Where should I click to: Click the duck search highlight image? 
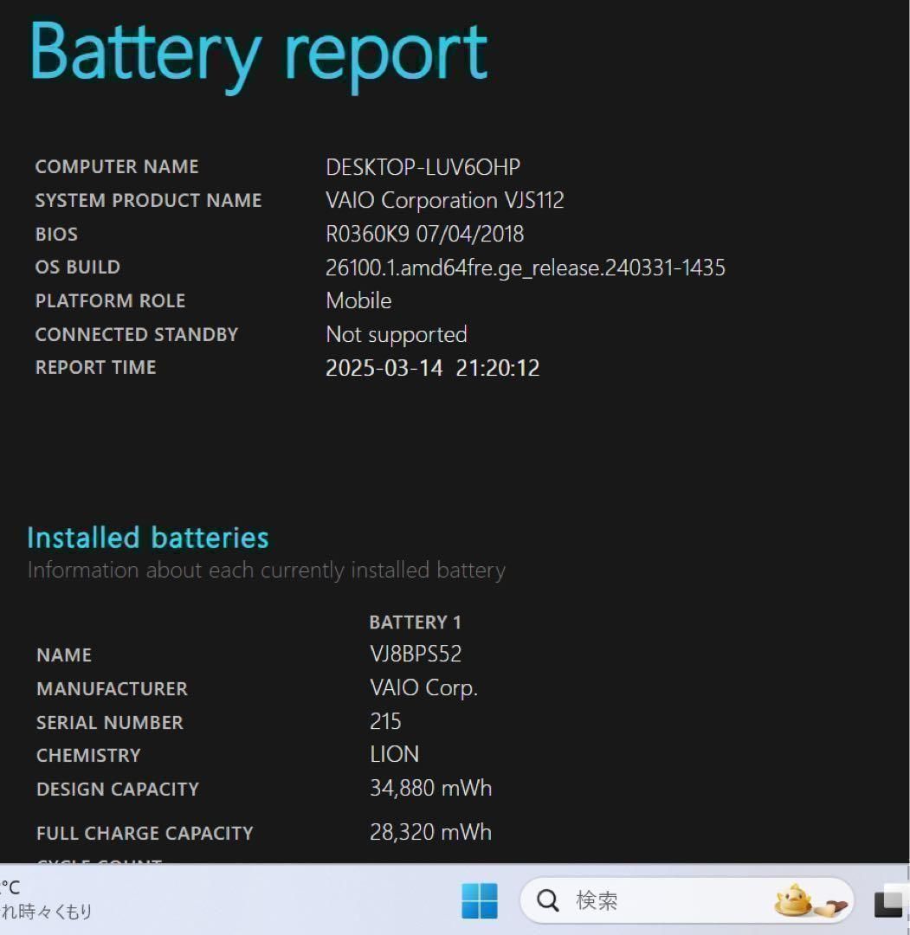[x=809, y=901]
